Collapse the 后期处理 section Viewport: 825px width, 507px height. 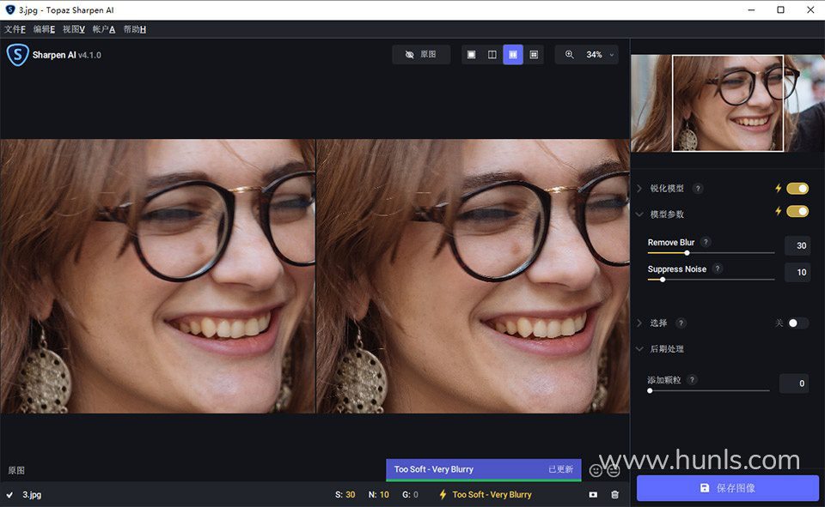[639, 349]
